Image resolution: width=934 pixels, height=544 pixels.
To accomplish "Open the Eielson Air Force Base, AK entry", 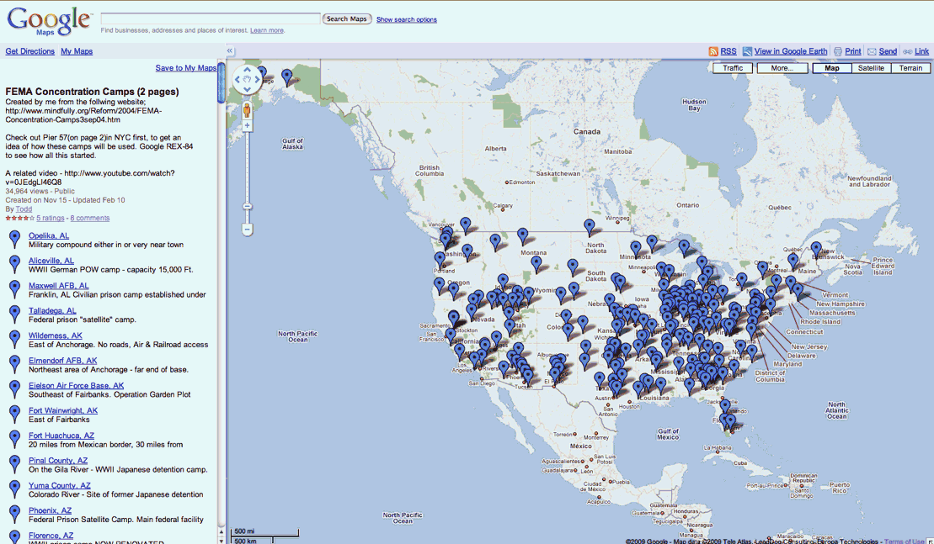I will click(77, 385).
